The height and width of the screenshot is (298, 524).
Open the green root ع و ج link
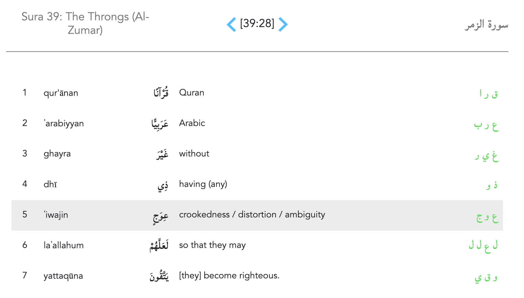point(487,216)
